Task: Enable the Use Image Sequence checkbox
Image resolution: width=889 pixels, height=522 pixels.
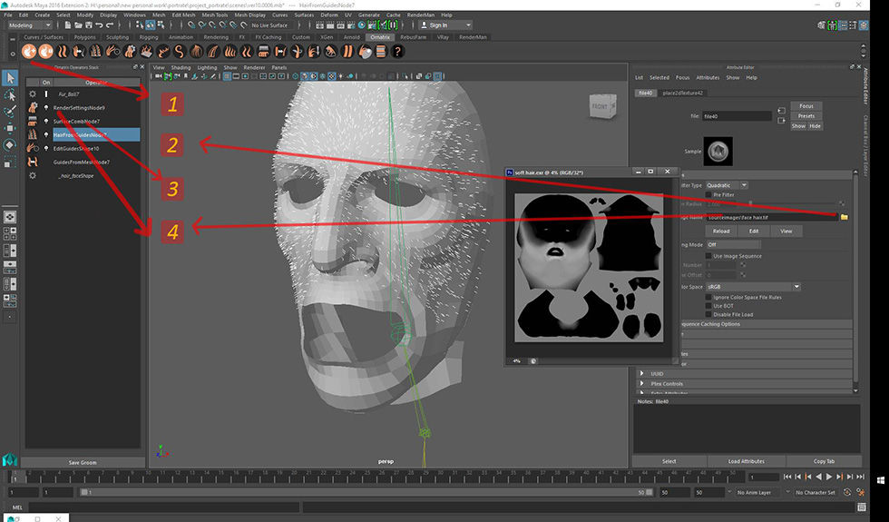Action: click(708, 256)
